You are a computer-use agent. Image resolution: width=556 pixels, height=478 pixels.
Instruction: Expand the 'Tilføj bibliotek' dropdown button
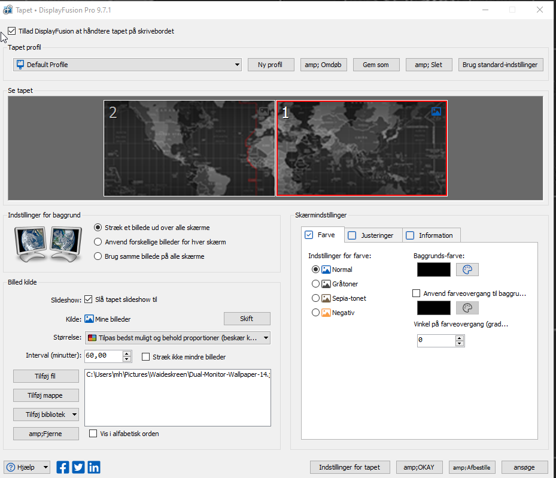(x=74, y=414)
